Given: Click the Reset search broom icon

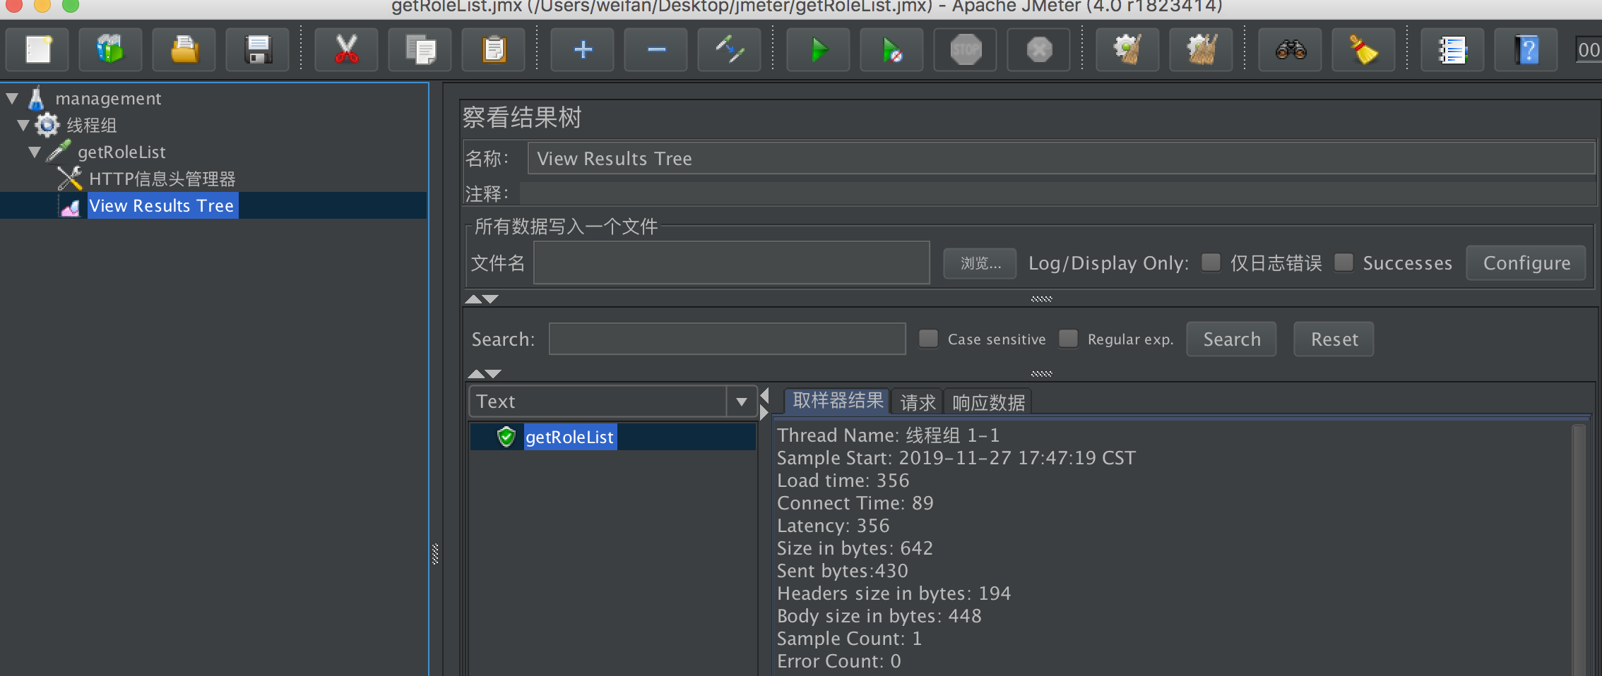Looking at the screenshot, I should point(1363,50).
